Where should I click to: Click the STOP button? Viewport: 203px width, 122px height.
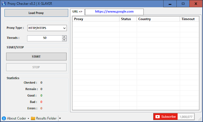[x=36, y=67]
